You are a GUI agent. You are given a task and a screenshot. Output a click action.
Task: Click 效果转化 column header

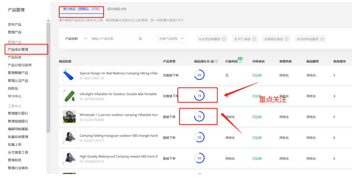coord(286,61)
